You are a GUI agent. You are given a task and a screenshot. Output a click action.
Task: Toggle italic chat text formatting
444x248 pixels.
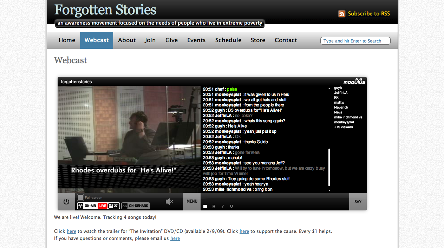(x=222, y=207)
